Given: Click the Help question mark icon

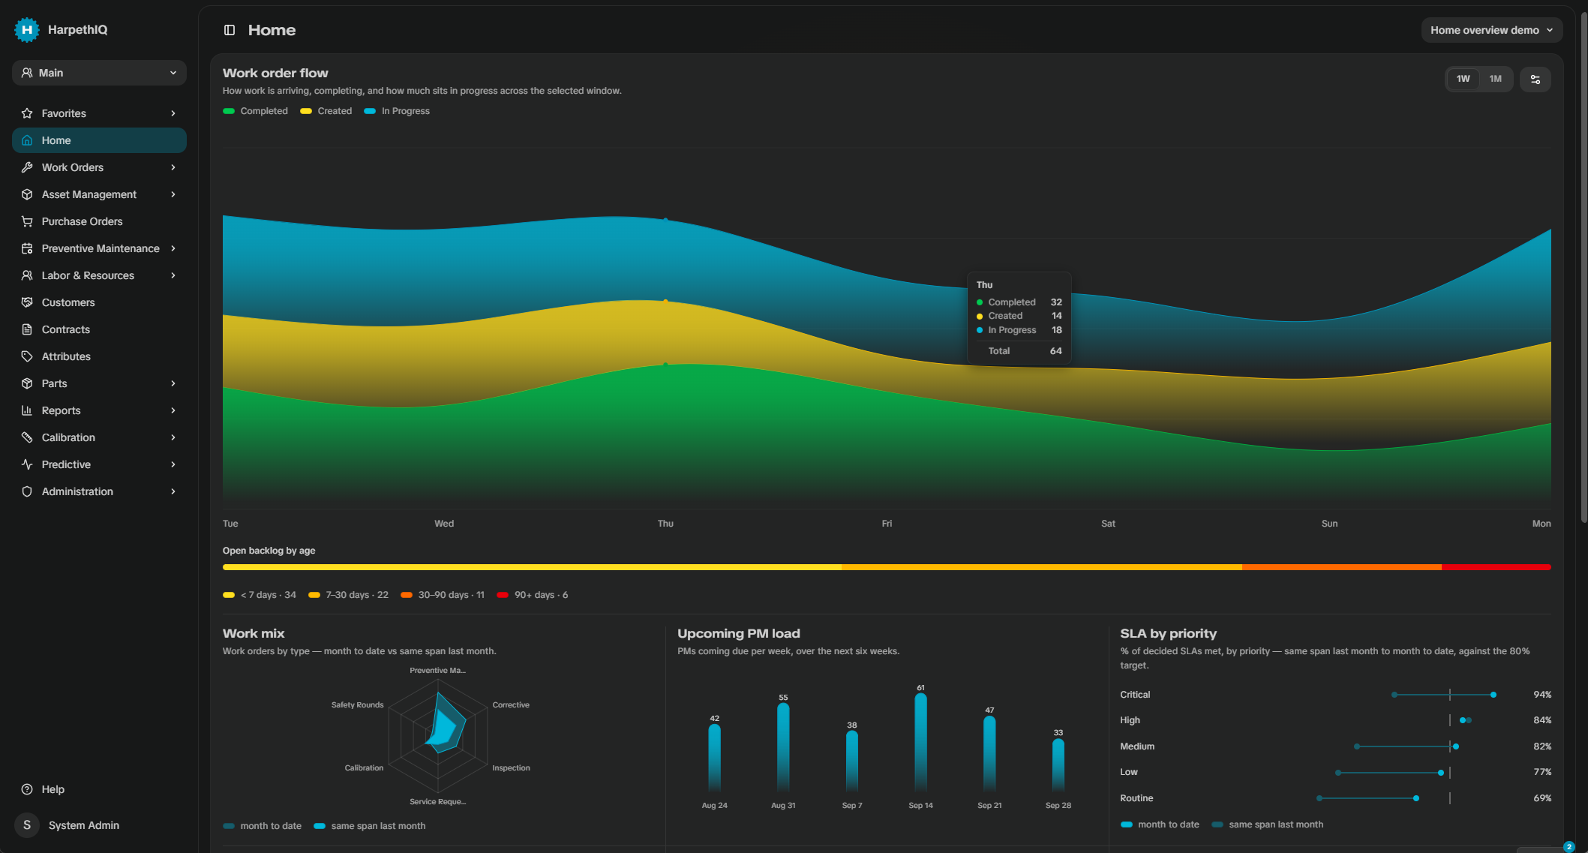Looking at the screenshot, I should (x=27, y=789).
